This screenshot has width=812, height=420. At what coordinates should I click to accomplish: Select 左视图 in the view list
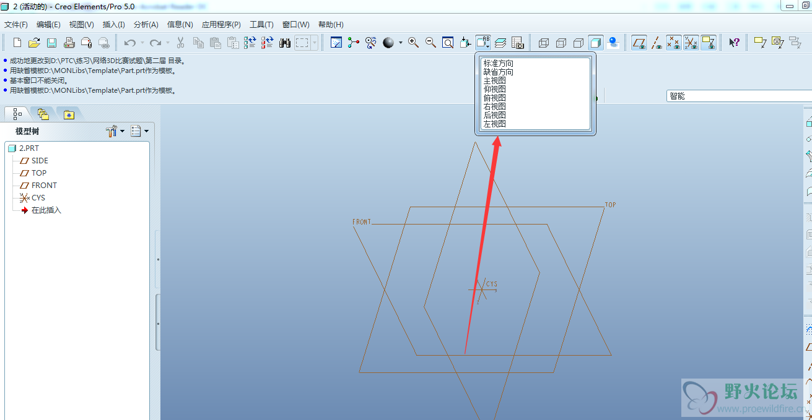(495, 124)
